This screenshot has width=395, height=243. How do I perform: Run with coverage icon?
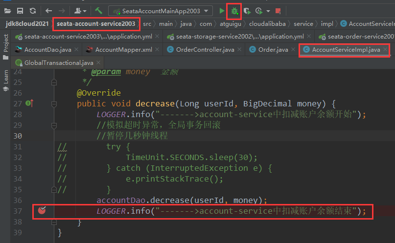click(x=247, y=11)
